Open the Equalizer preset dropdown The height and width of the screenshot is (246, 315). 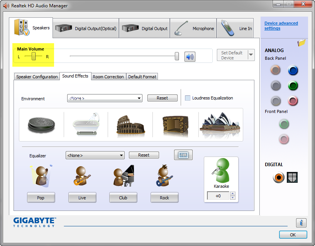pyautogui.click(x=95, y=155)
